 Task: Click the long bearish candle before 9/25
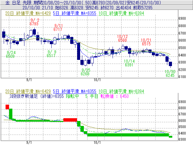point(79,51)
